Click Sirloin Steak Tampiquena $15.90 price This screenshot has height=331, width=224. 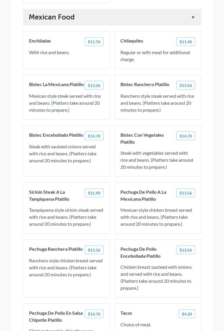pos(94,193)
